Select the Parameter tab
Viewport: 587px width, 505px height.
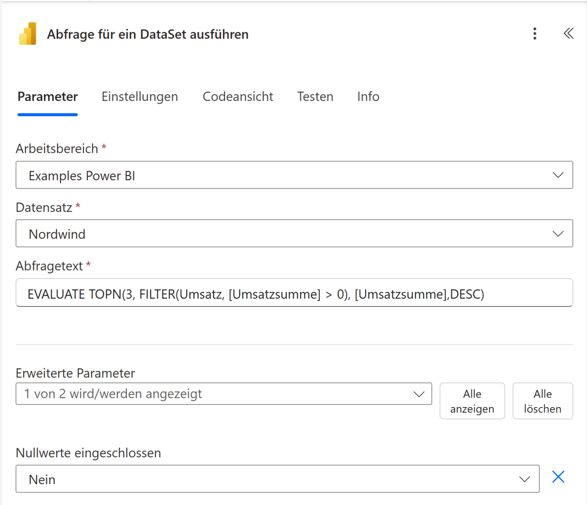click(48, 97)
